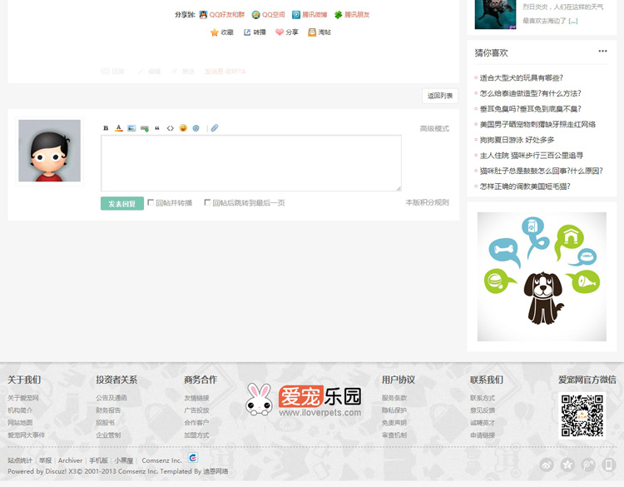This screenshot has width=624, height=487.
Task: Focus the reply text area
Action: pyautogui.click(x=251, y=163)
